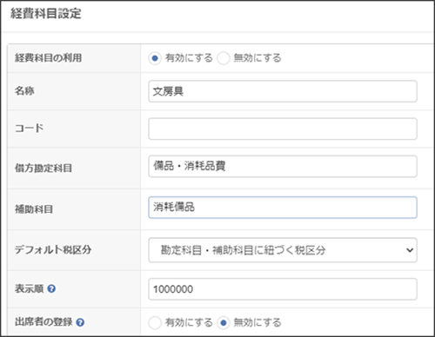Click the 補助科目 field with 消耗備品
The height and width of the screenshot is (337, 435).
click(x=283, y=208)
